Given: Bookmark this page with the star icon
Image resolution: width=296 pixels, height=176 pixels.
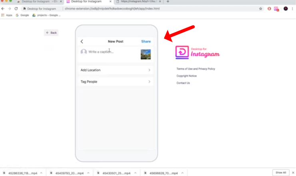Looking at the screenshot, I should (260, 9).
